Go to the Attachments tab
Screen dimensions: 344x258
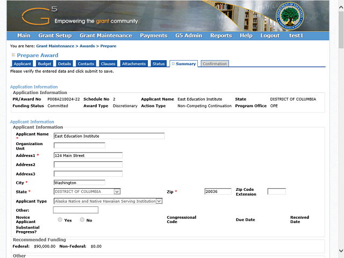point(134,64)
